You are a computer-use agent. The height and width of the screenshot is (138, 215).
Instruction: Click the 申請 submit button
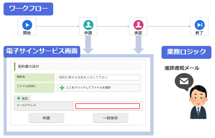46,118
